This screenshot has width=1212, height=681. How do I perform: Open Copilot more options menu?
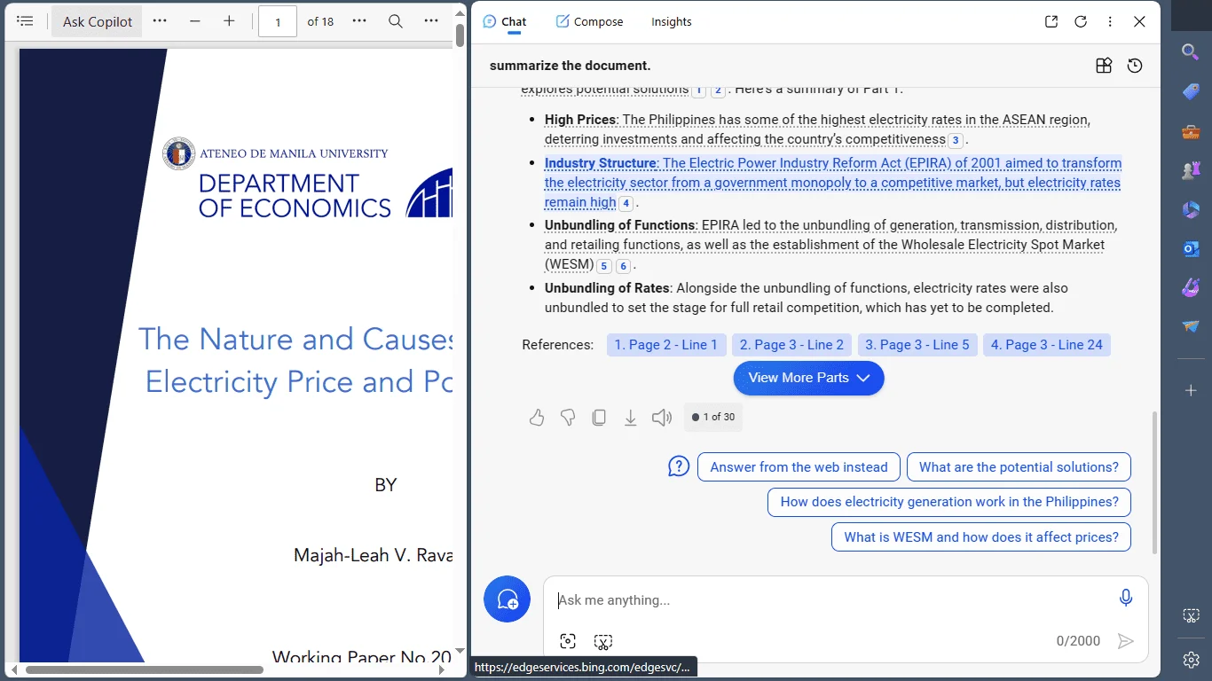(1110, 21)
